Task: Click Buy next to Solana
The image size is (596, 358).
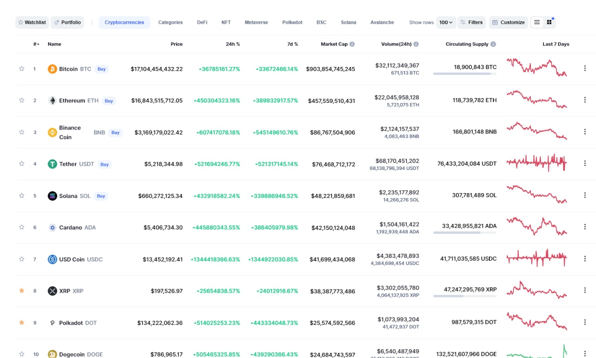Action: (101, 196)
